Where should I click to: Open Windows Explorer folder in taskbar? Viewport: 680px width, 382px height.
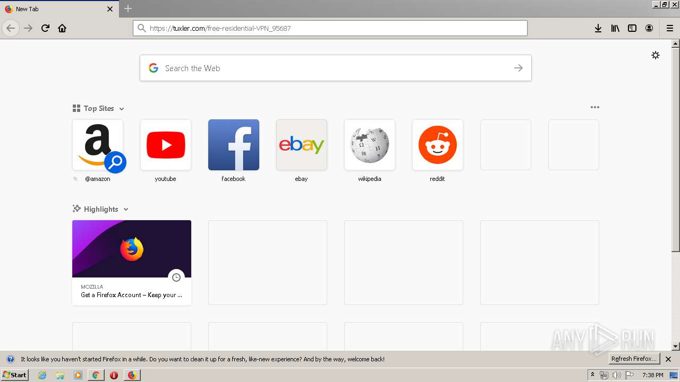(60, 375)
